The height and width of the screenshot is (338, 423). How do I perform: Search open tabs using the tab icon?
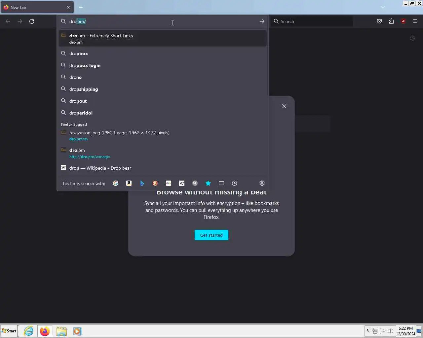[x=221, y=183]
